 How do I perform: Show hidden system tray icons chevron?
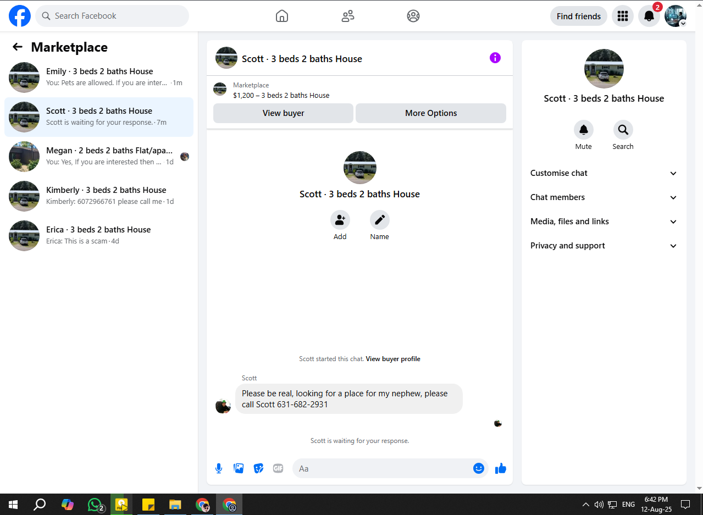586,505
